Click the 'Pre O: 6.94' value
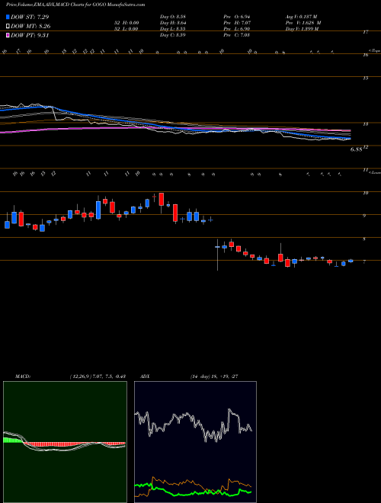Screen dimensions: 381x503 click(237, 17)
